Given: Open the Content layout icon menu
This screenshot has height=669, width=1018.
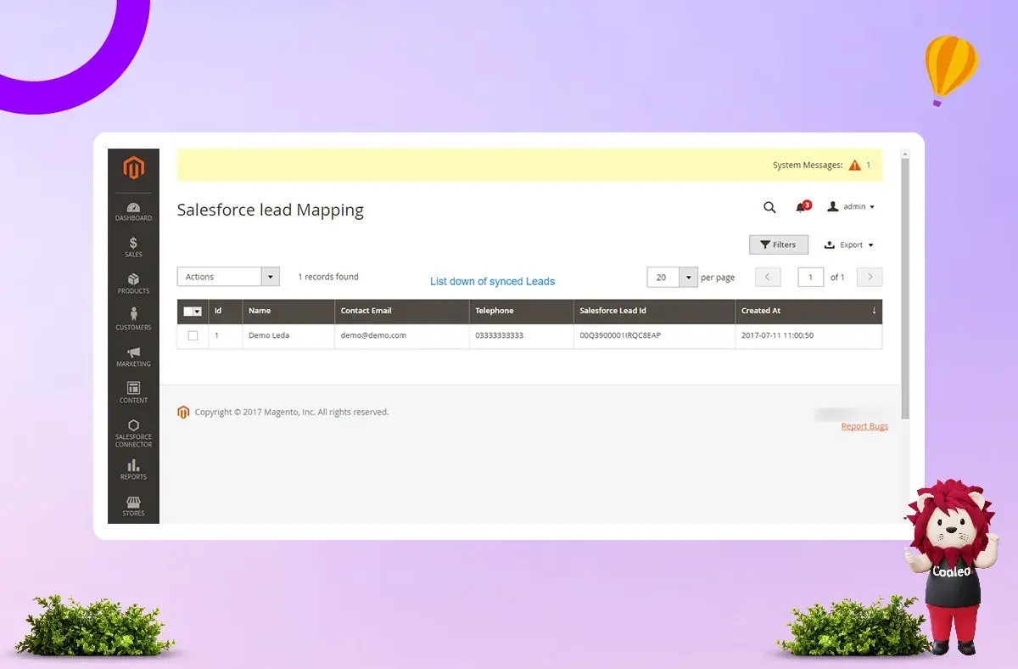Looking at the screenshot, I should point(133,393).
